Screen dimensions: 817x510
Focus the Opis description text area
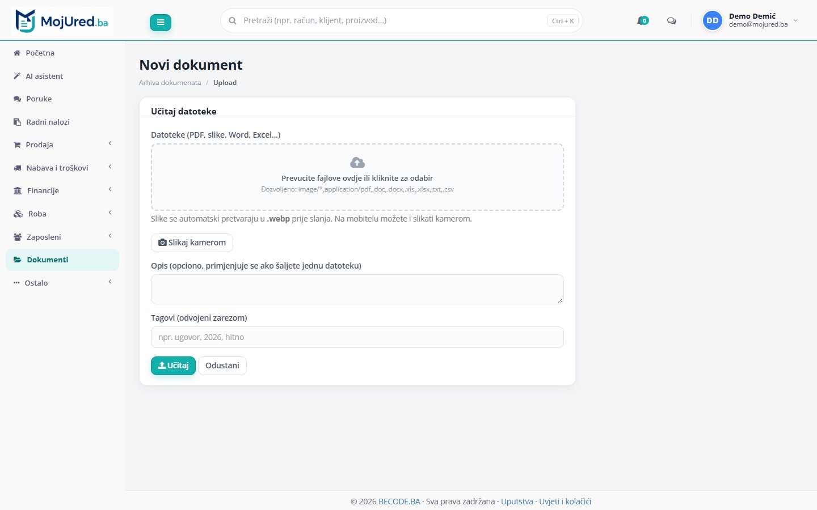pyautogui.click(x=357, y=289)
